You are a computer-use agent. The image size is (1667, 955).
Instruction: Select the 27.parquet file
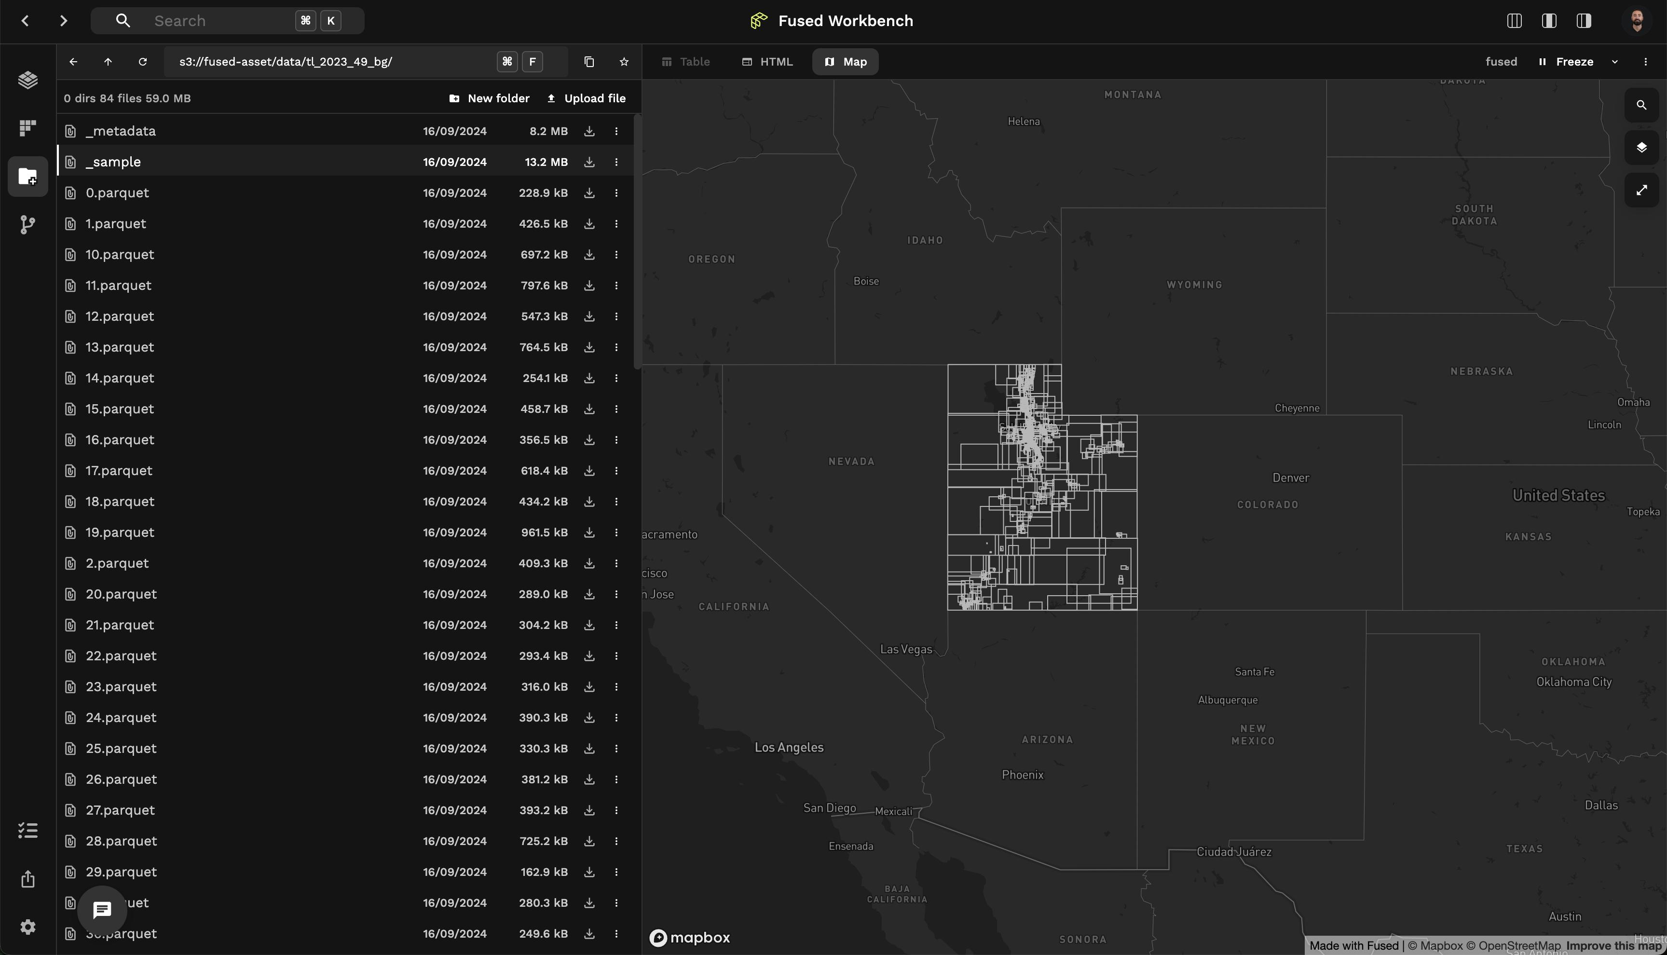point(345,810)
